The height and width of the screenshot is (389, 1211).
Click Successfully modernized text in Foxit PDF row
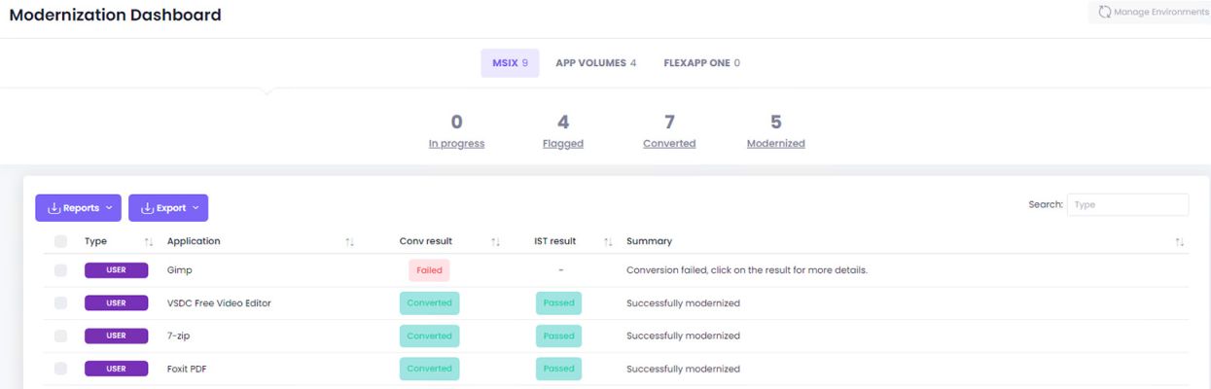(x=683, y=369)
